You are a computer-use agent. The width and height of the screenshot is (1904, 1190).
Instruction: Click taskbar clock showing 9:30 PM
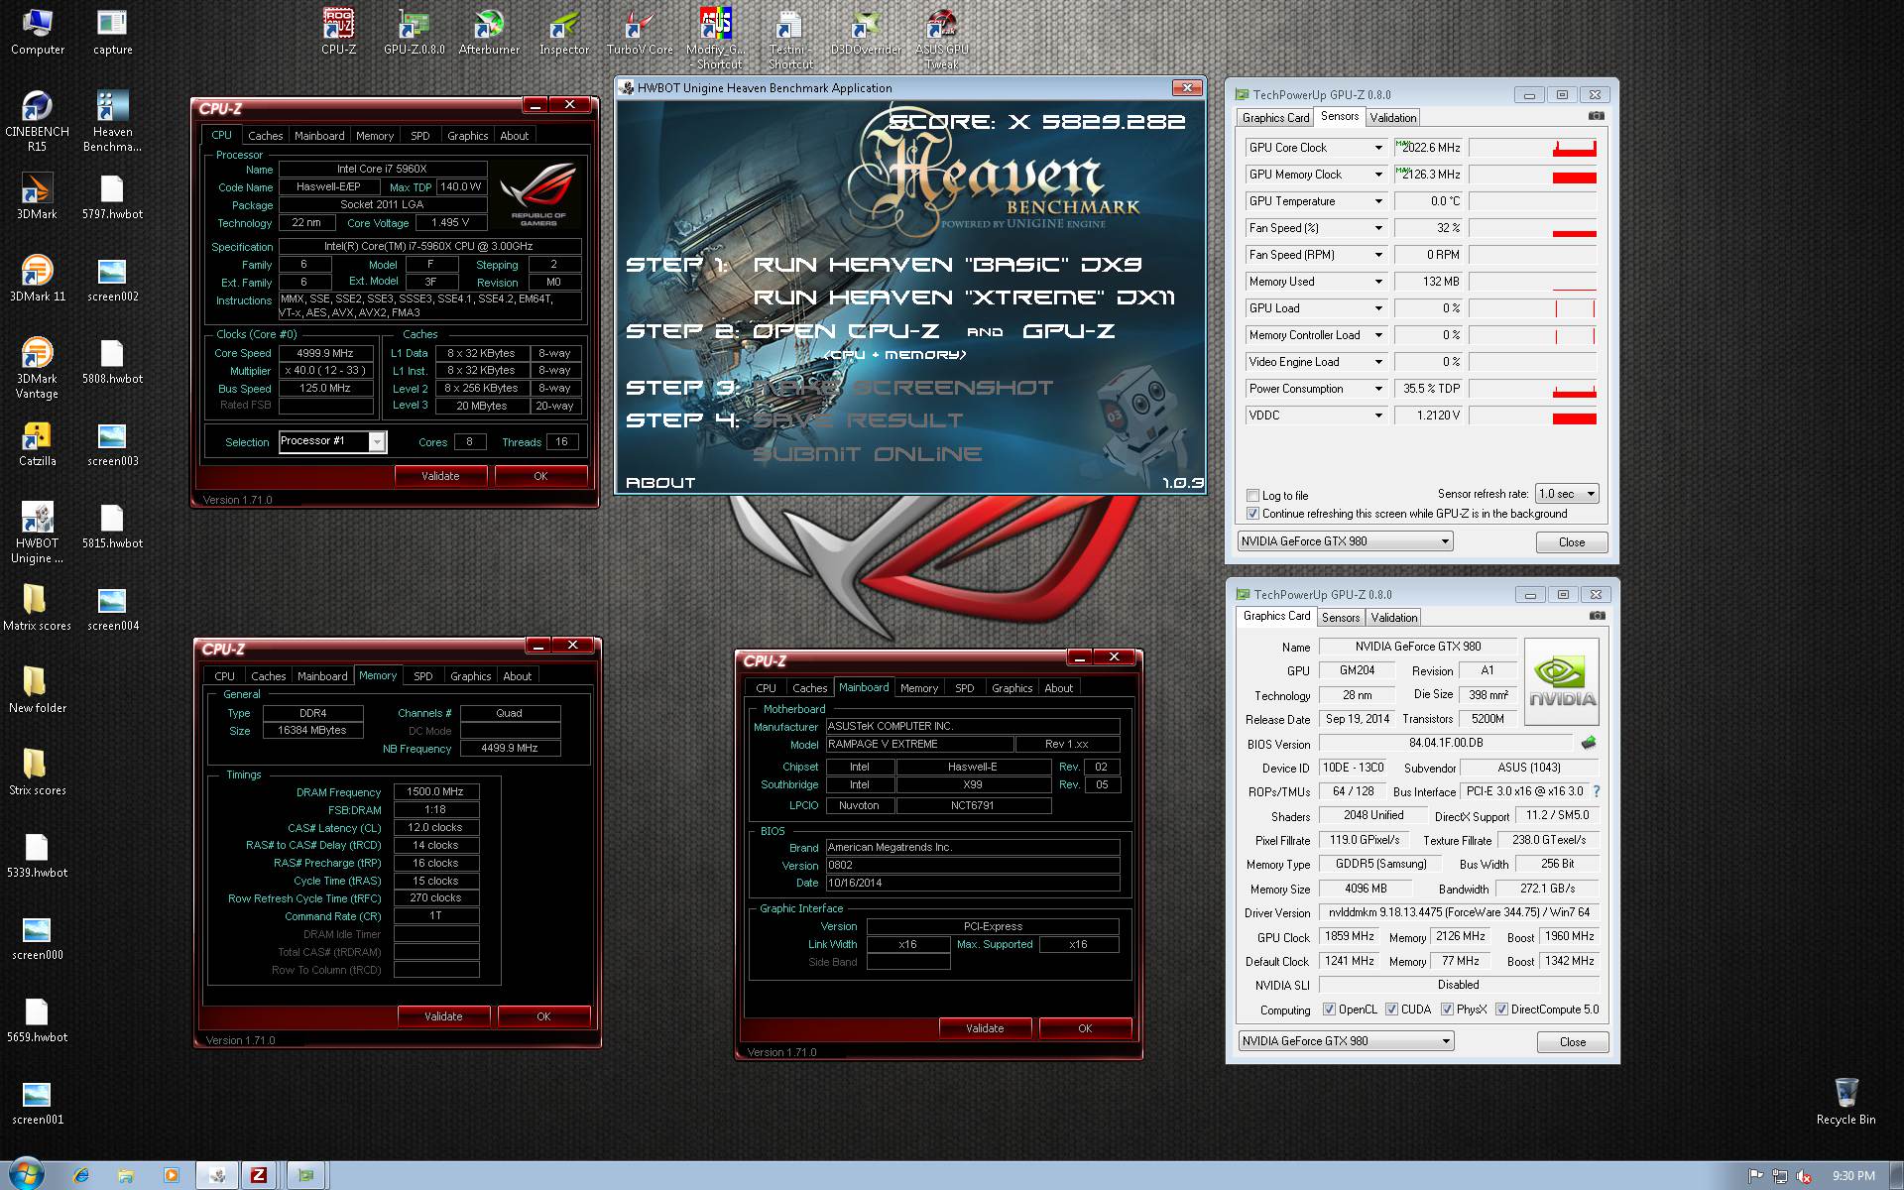point(1853,1176)
